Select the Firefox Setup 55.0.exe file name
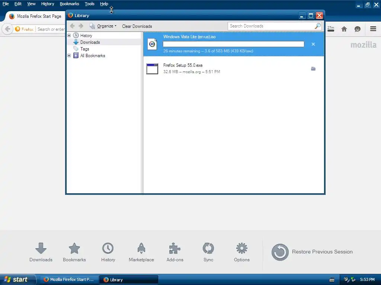381x285 pixels. point(183,65)
